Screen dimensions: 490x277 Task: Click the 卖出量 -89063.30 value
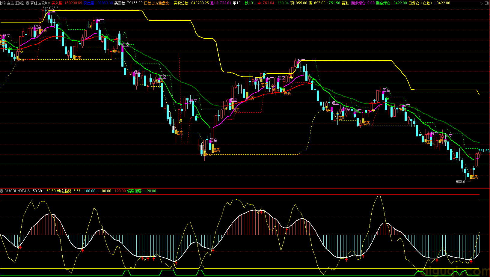point(98,3)
